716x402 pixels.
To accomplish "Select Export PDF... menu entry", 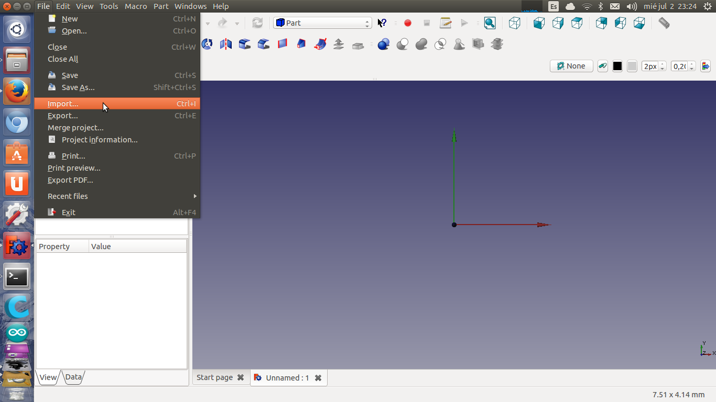I will click(70, 180).
